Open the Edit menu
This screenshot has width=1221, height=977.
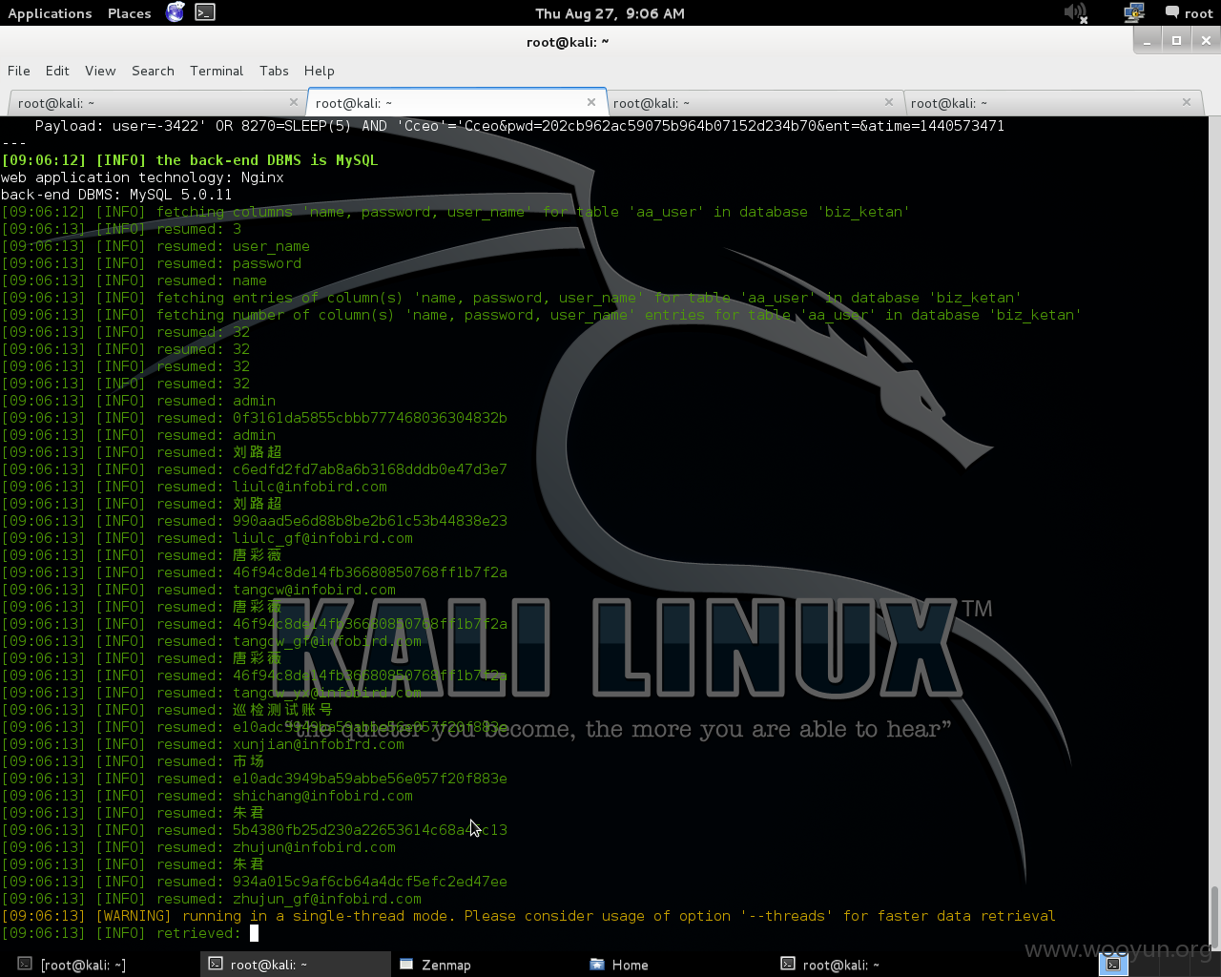(x=57, y=71)
